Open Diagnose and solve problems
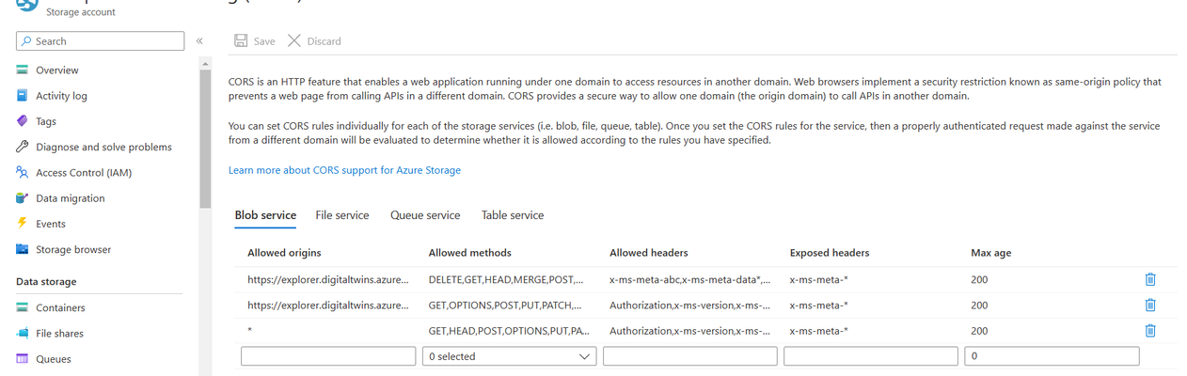The width and height of the screenshot is (1187, 376). pyautogui.click(x=103, y=147)
